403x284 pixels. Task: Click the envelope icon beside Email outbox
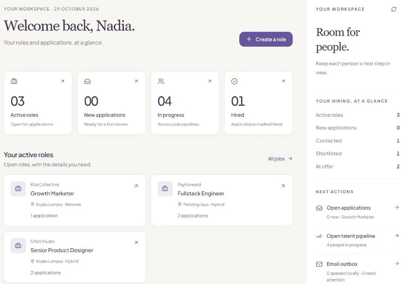(319, 264)
